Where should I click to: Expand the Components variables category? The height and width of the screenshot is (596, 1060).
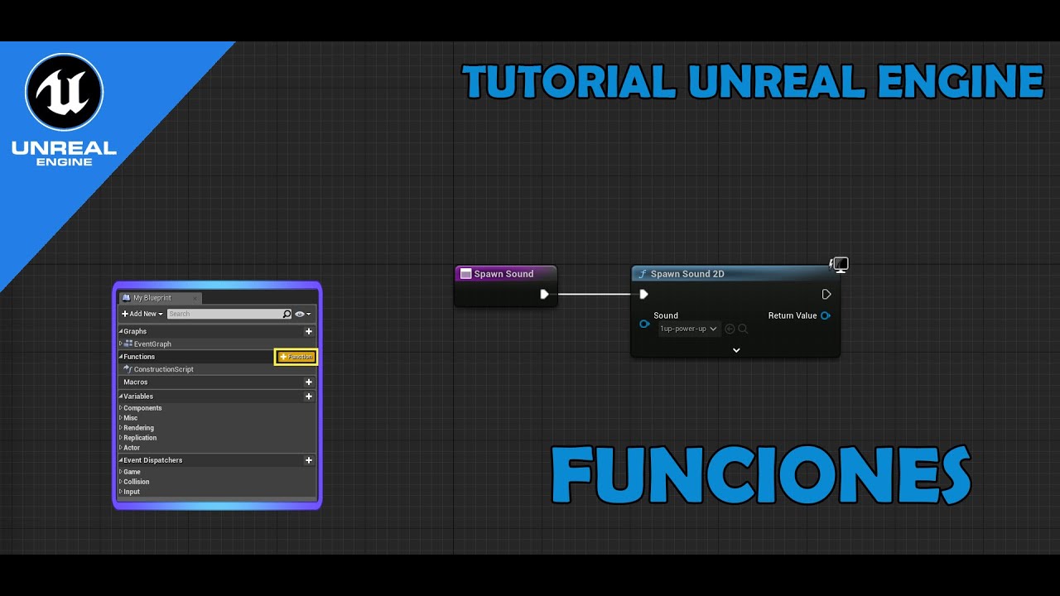121,408
